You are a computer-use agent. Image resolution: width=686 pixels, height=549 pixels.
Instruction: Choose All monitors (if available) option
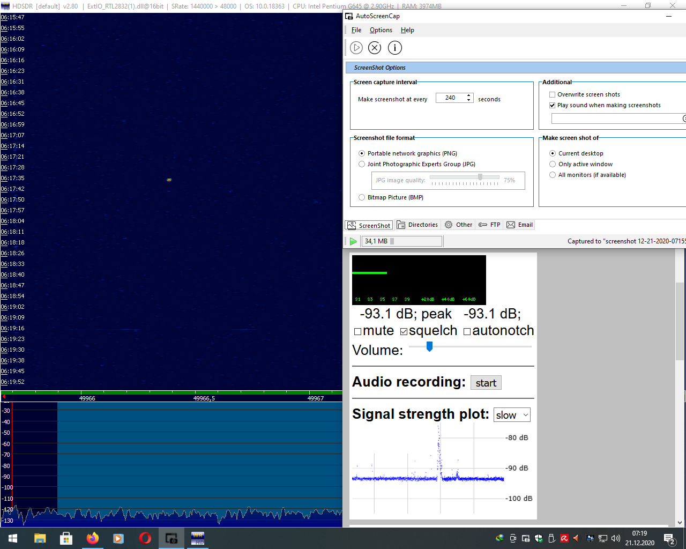(553, 175)
